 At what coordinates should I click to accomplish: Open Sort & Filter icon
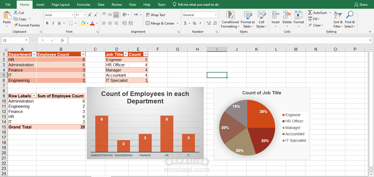point(338,15)
